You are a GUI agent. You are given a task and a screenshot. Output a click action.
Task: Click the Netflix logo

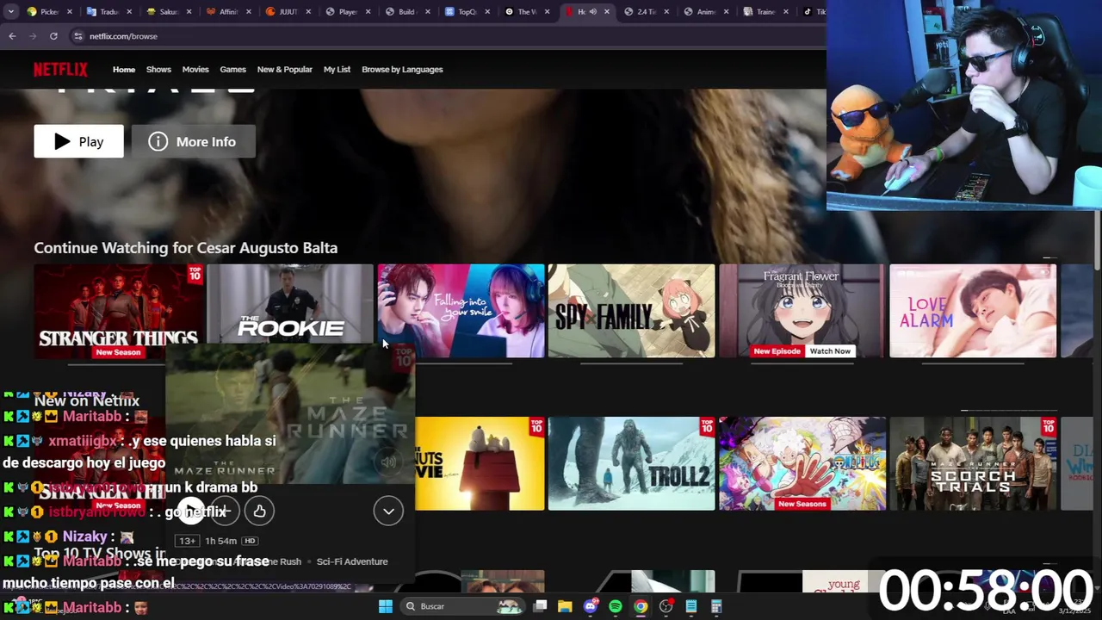(x=60, y=70)
